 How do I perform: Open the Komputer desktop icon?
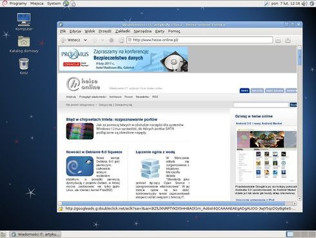click(24, 19)
